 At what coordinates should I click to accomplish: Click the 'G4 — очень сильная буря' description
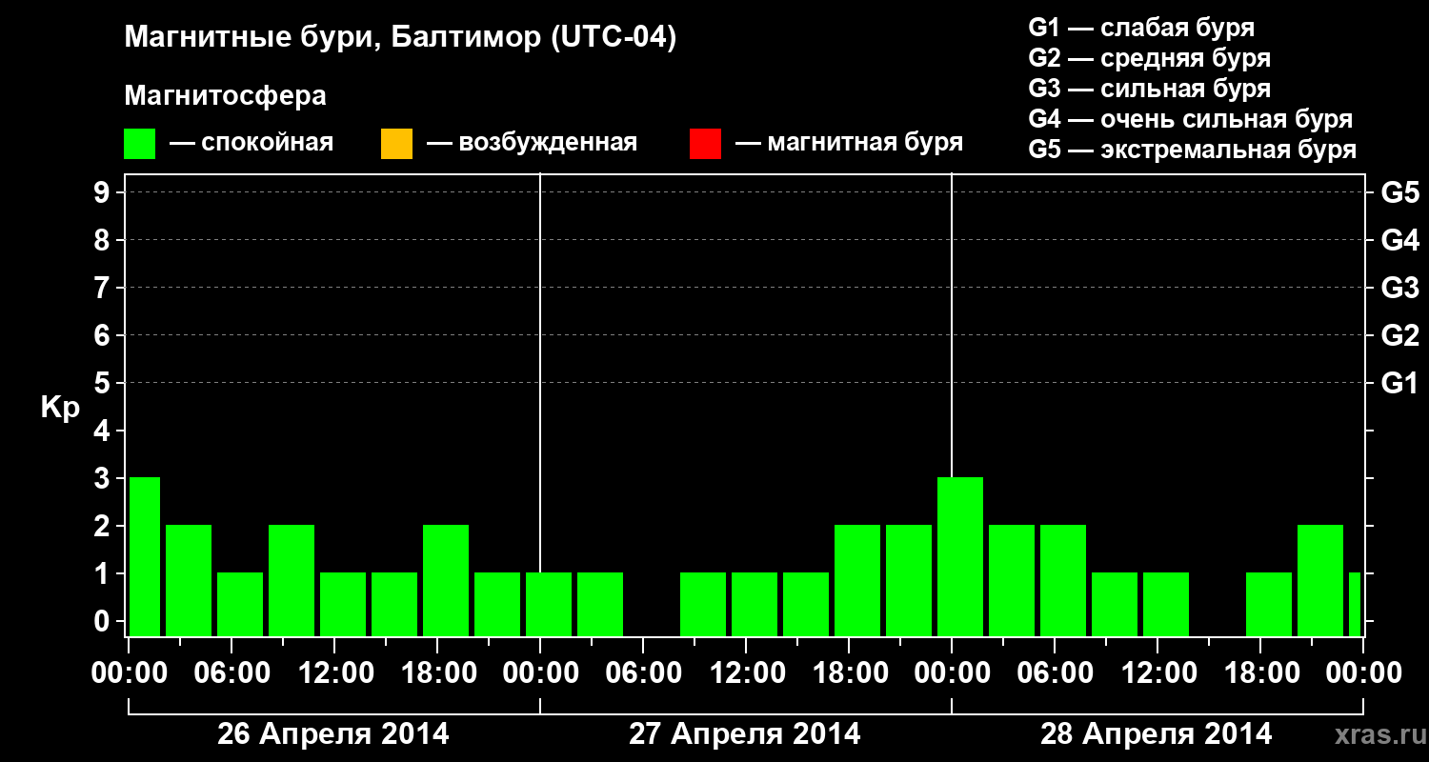tap(1190, 119)
